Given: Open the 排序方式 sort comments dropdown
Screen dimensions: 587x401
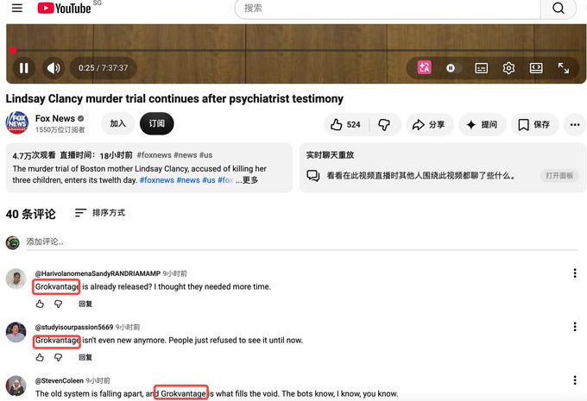Looking at the screenshot, I should 100,213.
